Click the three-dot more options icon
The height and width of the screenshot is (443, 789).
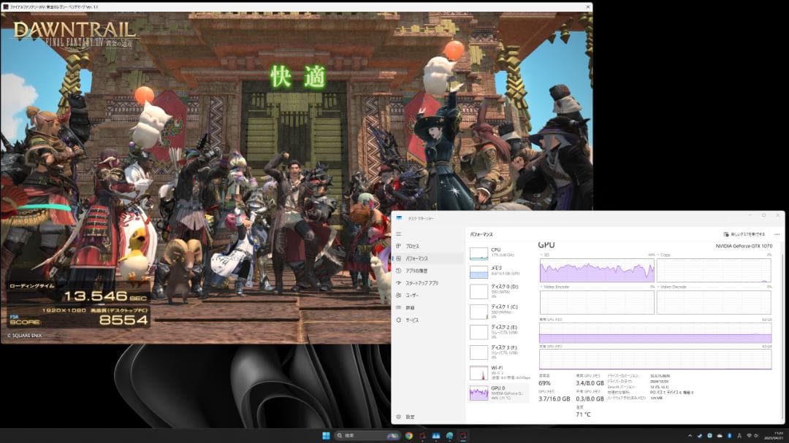click(777, 234)
